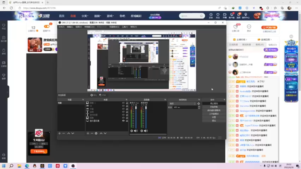Toggle lock on 显示器采集 source
The height and width of the screenshot is (169, 301).
[127, 121]
